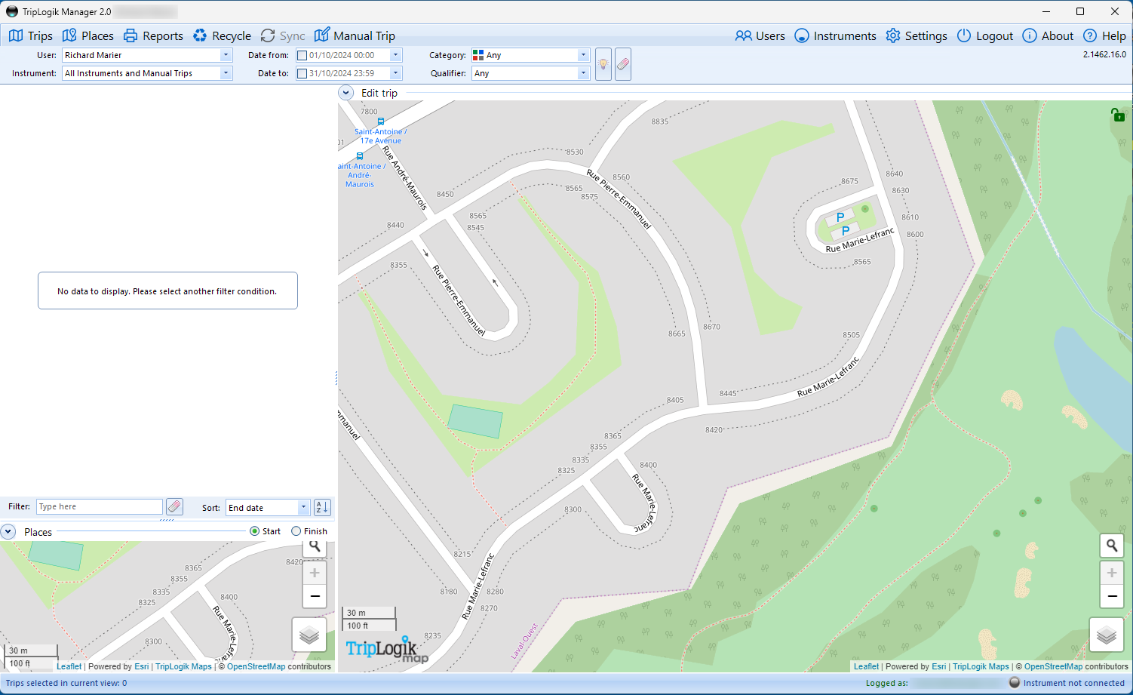This screenshot has width=1133, height=695.
Task: Open the User dropdown Richard Marier
Action: 147,55
